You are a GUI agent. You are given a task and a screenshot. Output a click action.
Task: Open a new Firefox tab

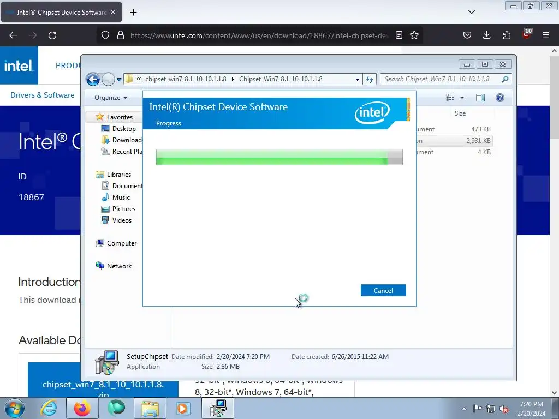pyautogui.click(x=133, y=12)
